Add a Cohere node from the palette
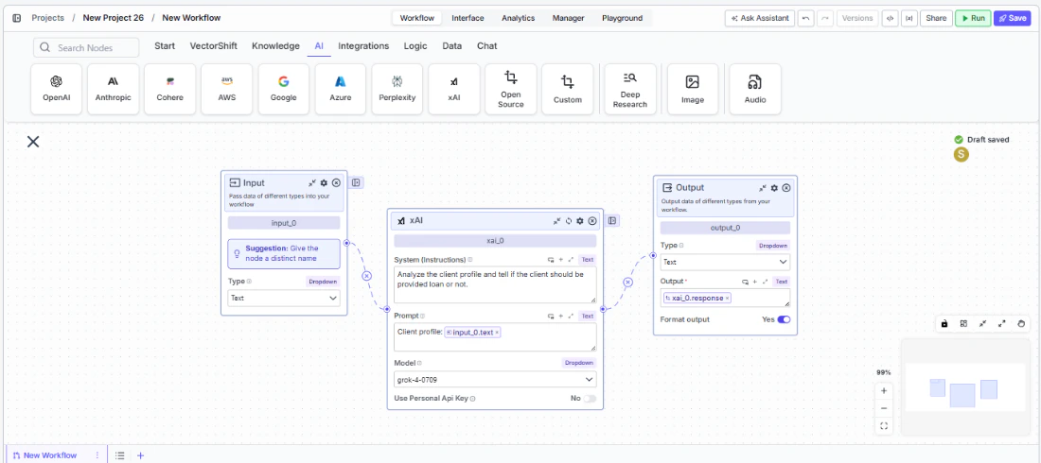 pyautogui.click(x=170, y=89)
